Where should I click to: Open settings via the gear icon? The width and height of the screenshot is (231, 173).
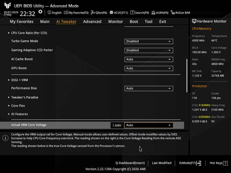[x=40, y=12]
